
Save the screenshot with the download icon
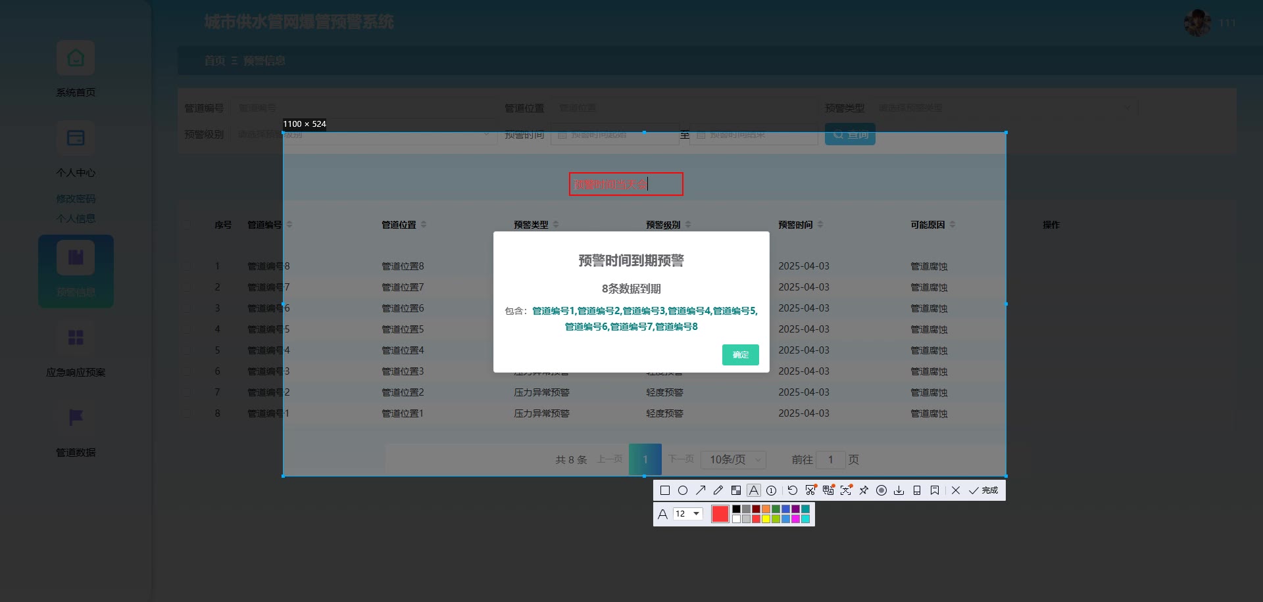point(899,490)
